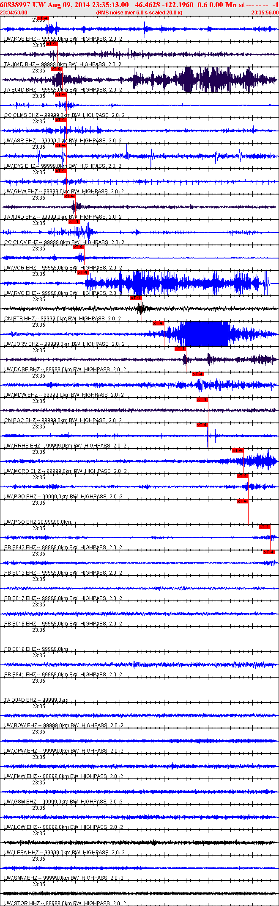Click the red pick marker on UW.KOS trace
The image size is (279, 906).
point(43,18)
